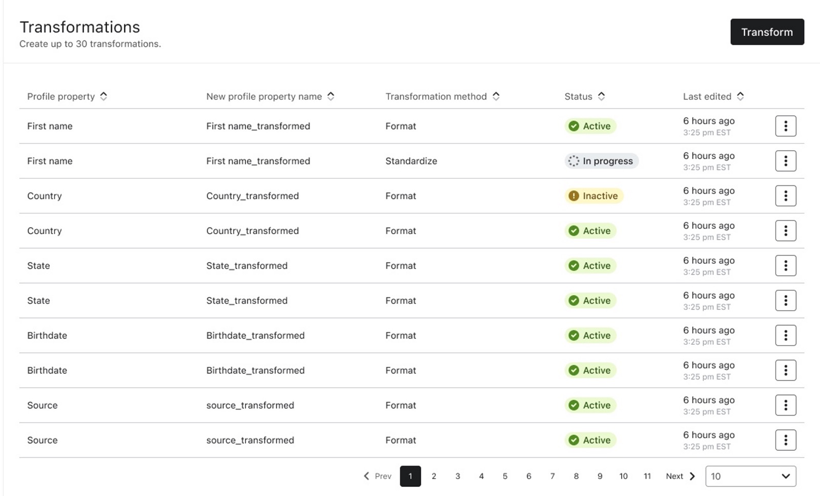Click the actions icon on the first Birthdate row
Image resolution: width=820 pixels, height=496 pixels.
click(785, 335)
